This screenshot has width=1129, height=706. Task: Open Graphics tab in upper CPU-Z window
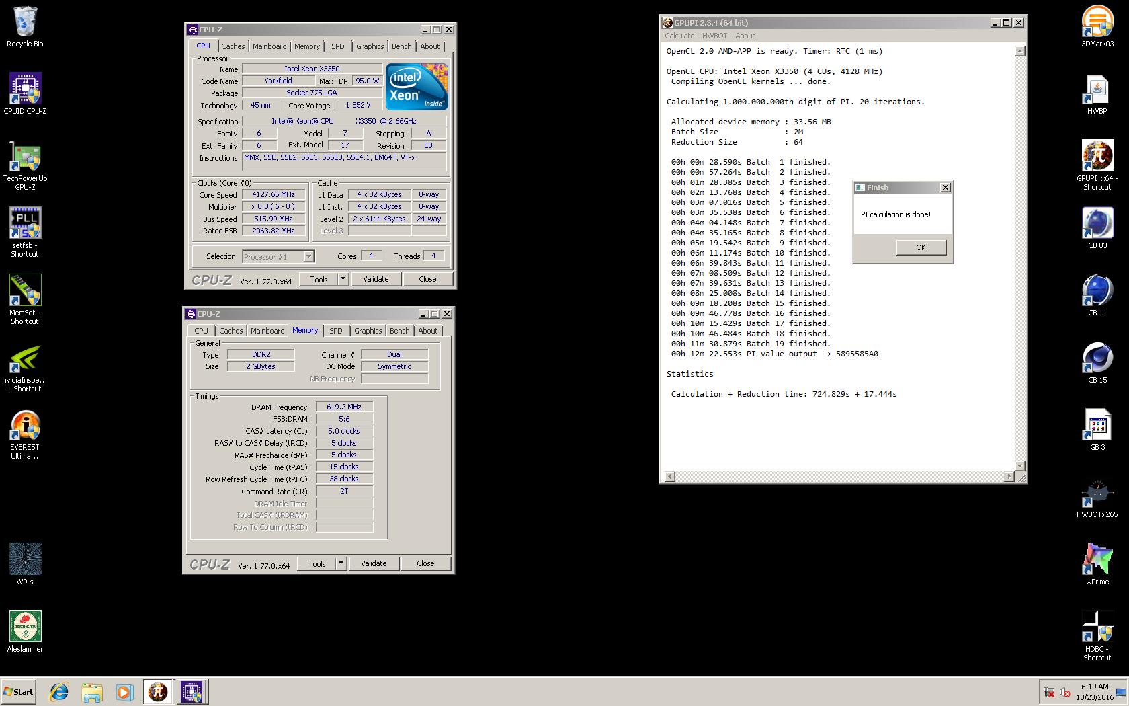coord(370,46)
